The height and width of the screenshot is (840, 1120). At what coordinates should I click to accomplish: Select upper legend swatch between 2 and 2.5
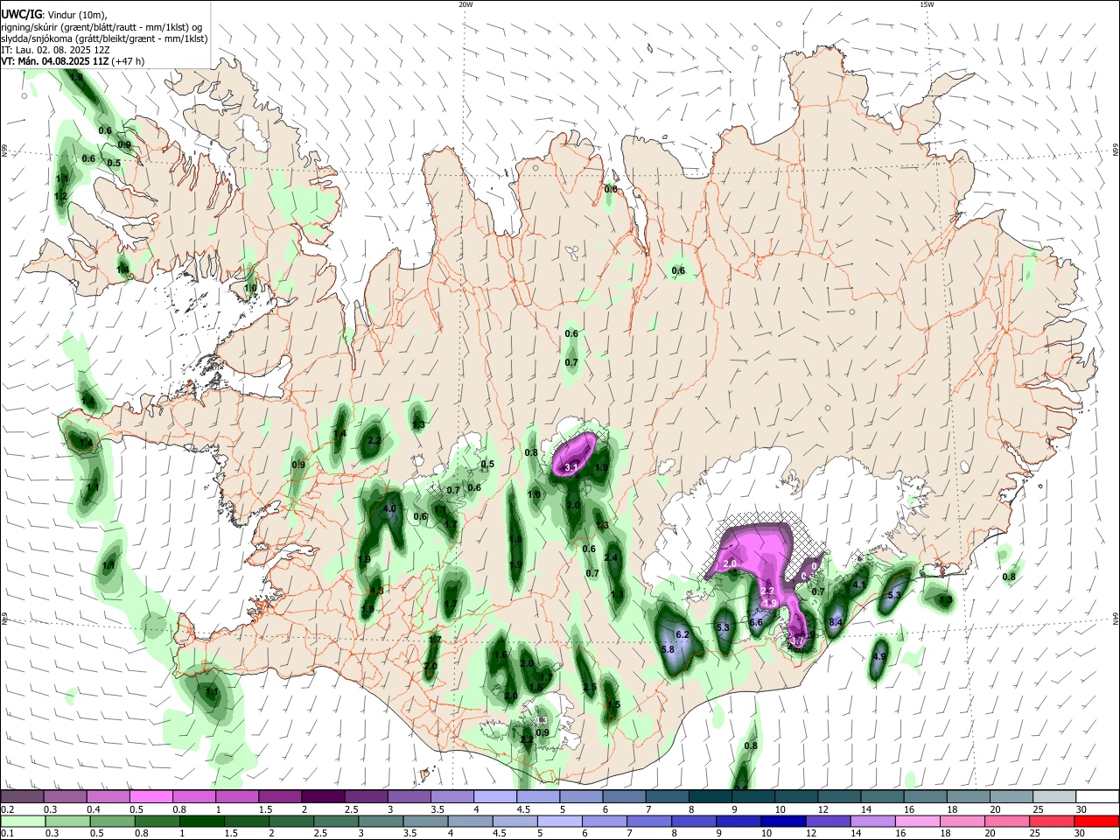tap(322, 796)
